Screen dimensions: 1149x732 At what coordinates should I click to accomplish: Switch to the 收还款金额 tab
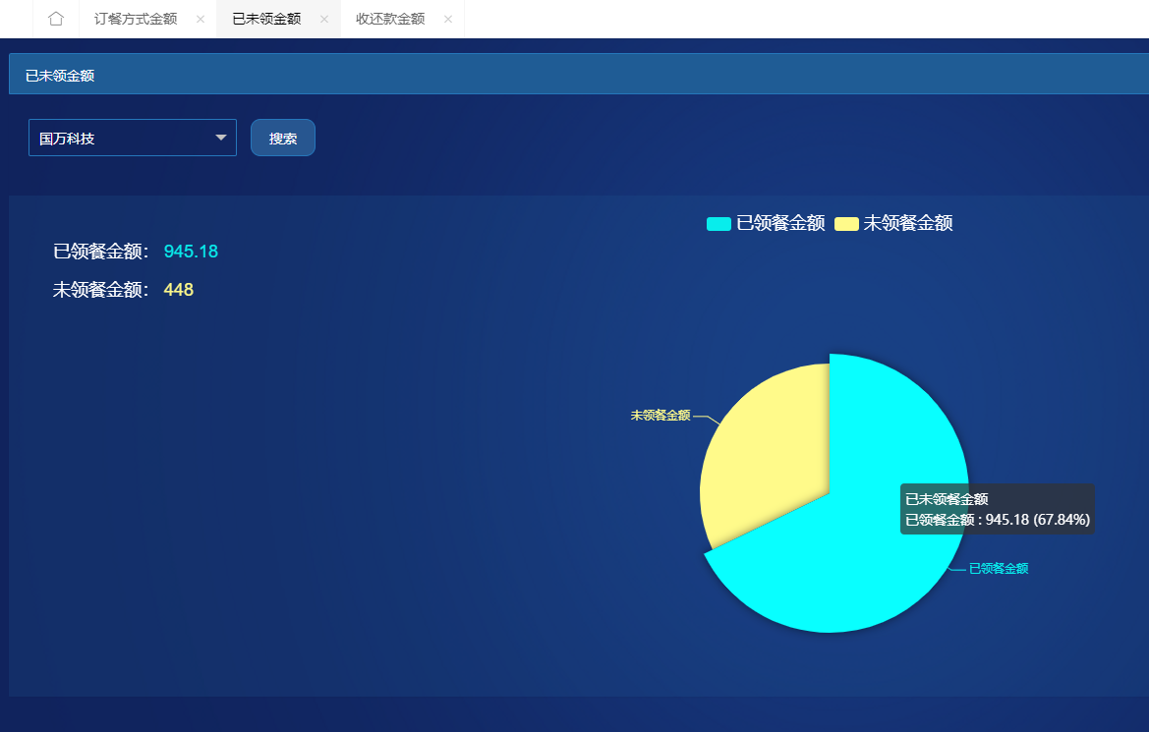[390, 19]
